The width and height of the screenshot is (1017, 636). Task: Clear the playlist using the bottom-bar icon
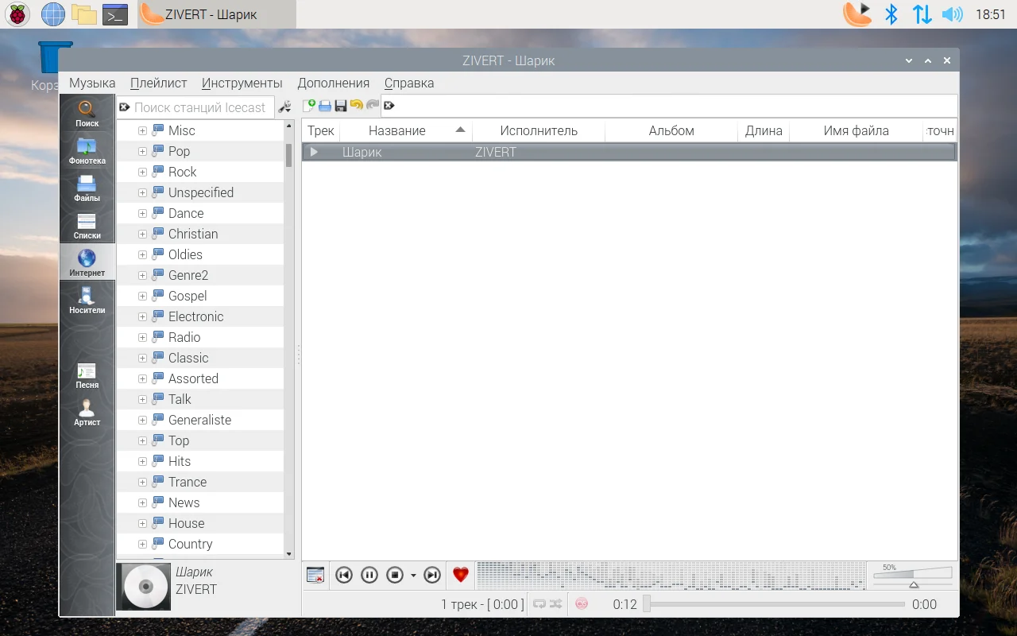coord(315,575)
